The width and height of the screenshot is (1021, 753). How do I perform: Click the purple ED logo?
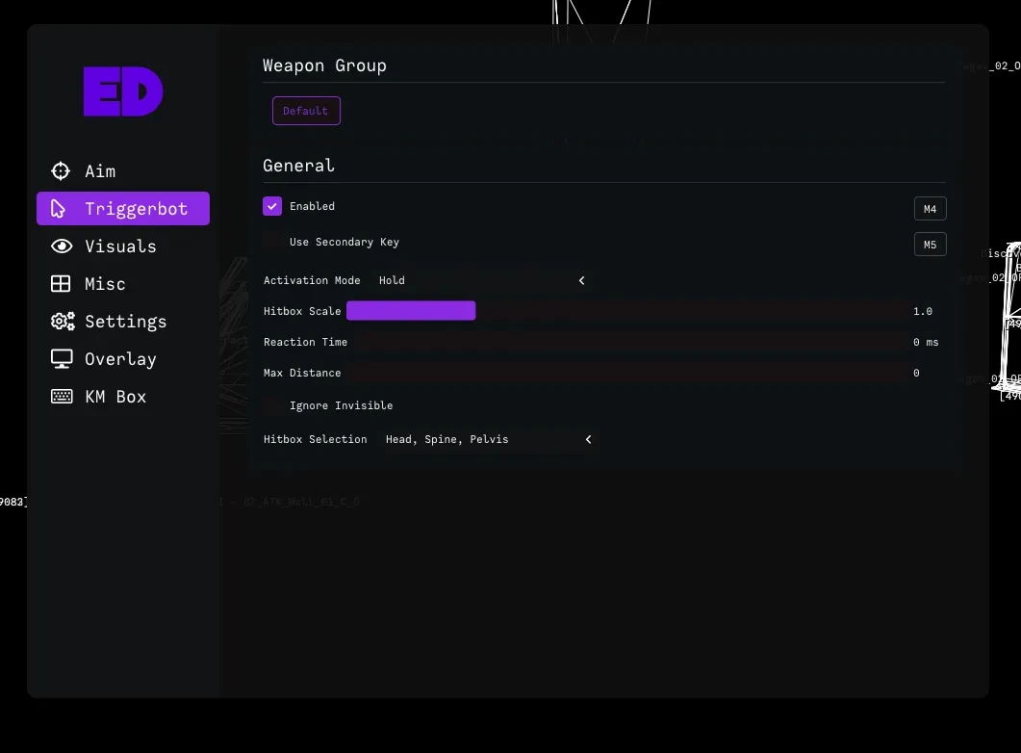pos(123,91)
